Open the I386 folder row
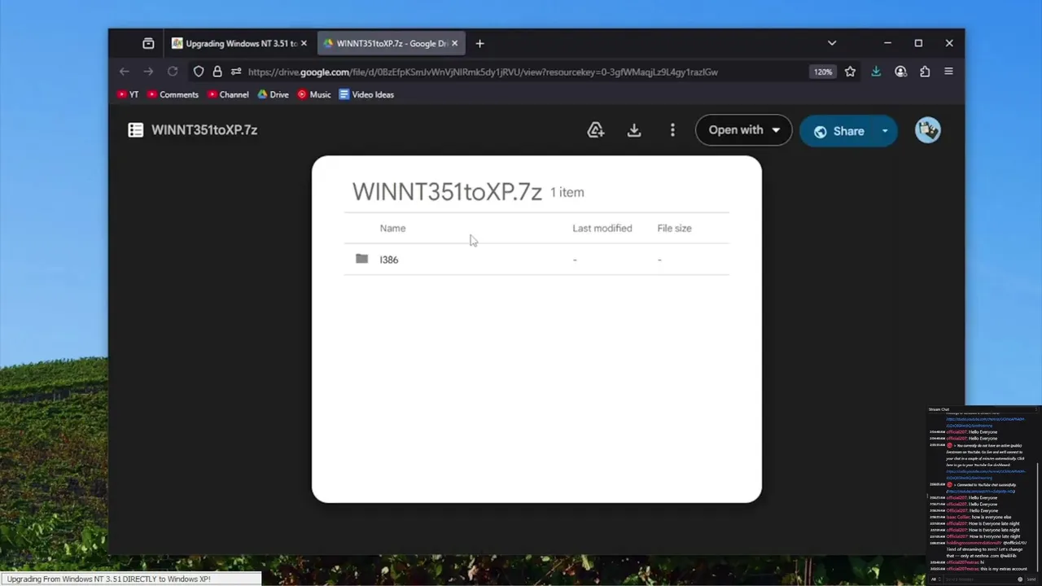1042x586 pixels. [536, 260]
